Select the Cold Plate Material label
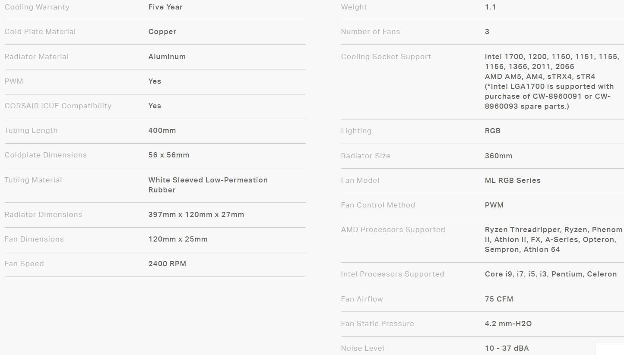Image resolution: width=624 pixels, height=355 pixels. 40,31
